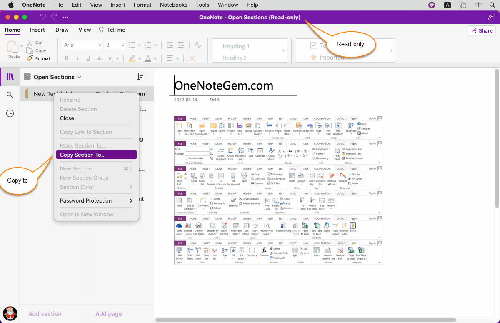
Task: Click the Add page link
Action: pos(109,314)
